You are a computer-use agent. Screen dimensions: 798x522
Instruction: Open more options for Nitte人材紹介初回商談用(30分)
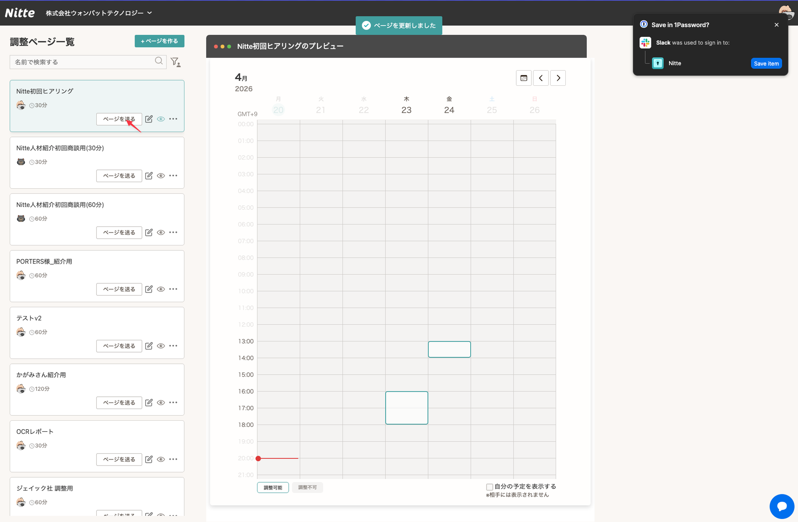(x=173, y=176)
